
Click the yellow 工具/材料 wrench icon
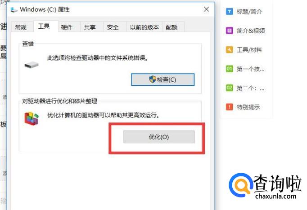(229, 49)
